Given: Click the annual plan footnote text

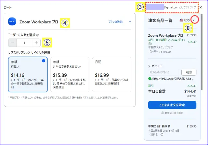Looking at the screenshot, I should coord(63,98).
